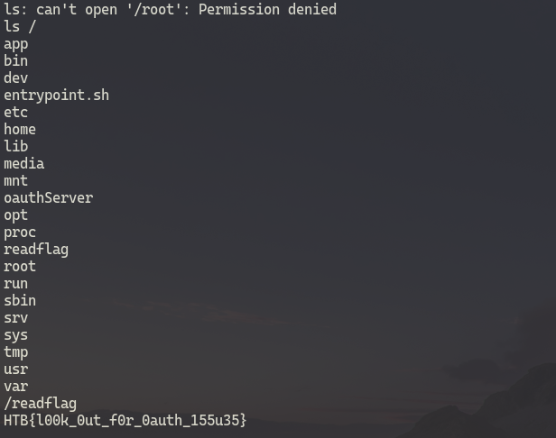Click the 'oauthServer' directory name
Viewport: 556px width, 438px height.
[49, 198]
